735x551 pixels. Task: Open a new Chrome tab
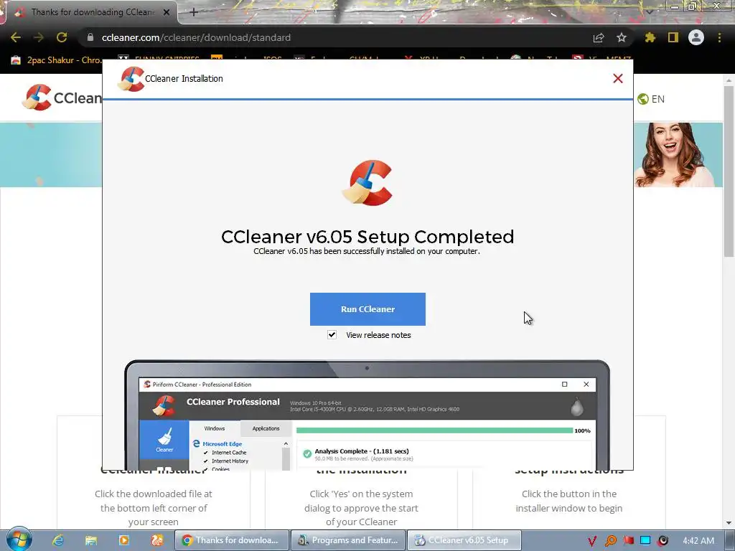pos(194,13)
